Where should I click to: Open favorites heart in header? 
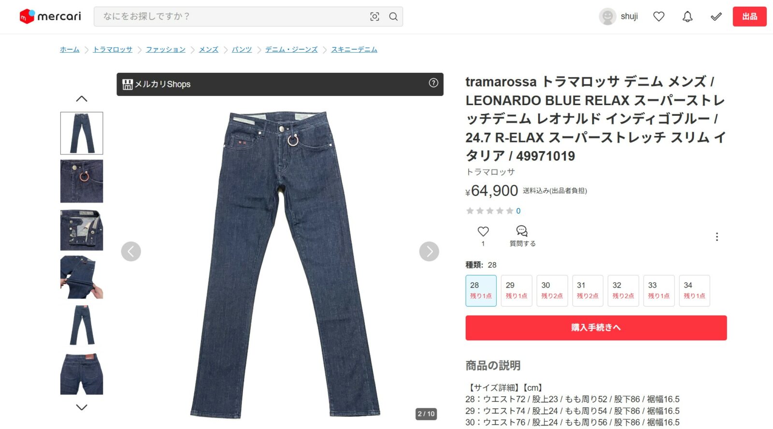point(658,16)
